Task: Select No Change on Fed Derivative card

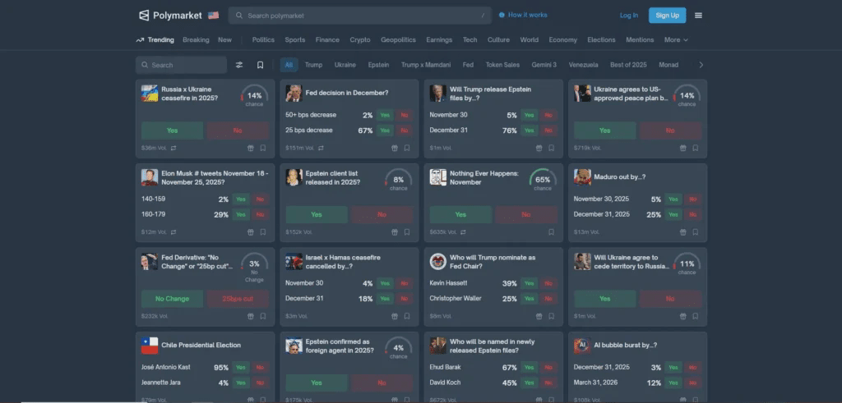Action: click(173, 299)
